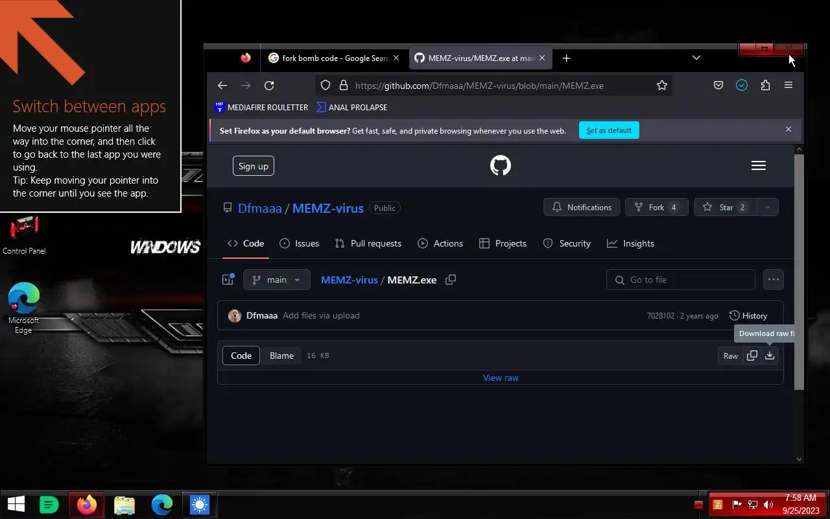This screenshot has width=830, height=519.
Task: Open the commit History link
Action: [748, 315]
